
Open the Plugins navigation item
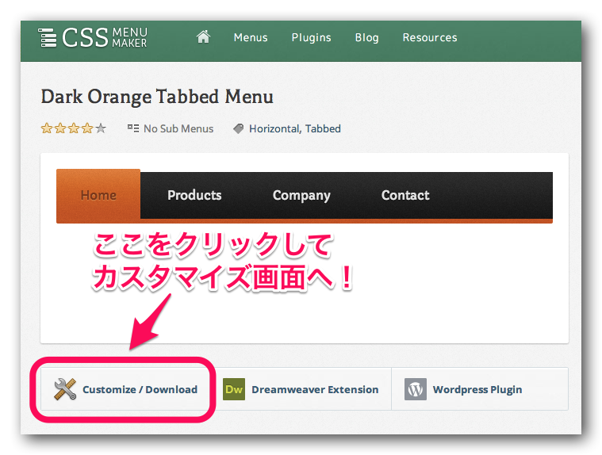tap(311, 37)
